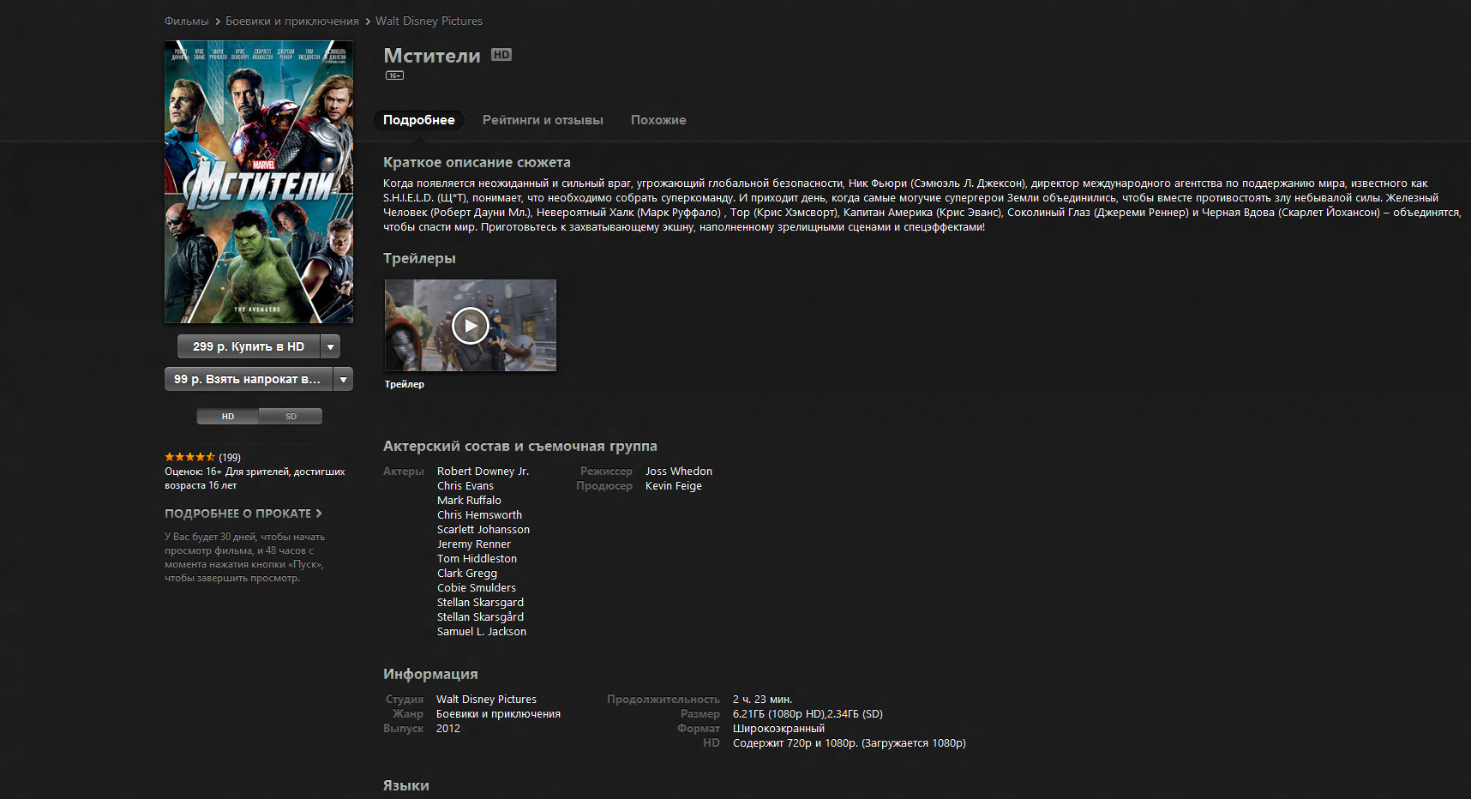The height and width of the screenshot is (799, 1471).
Task: Switch to HD quality toggle
Action: (228, 417)
